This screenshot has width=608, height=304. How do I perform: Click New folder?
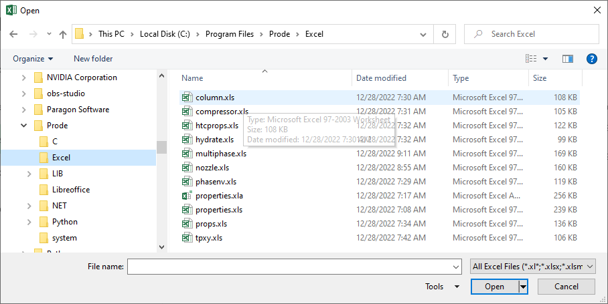[x=93, y=59]
